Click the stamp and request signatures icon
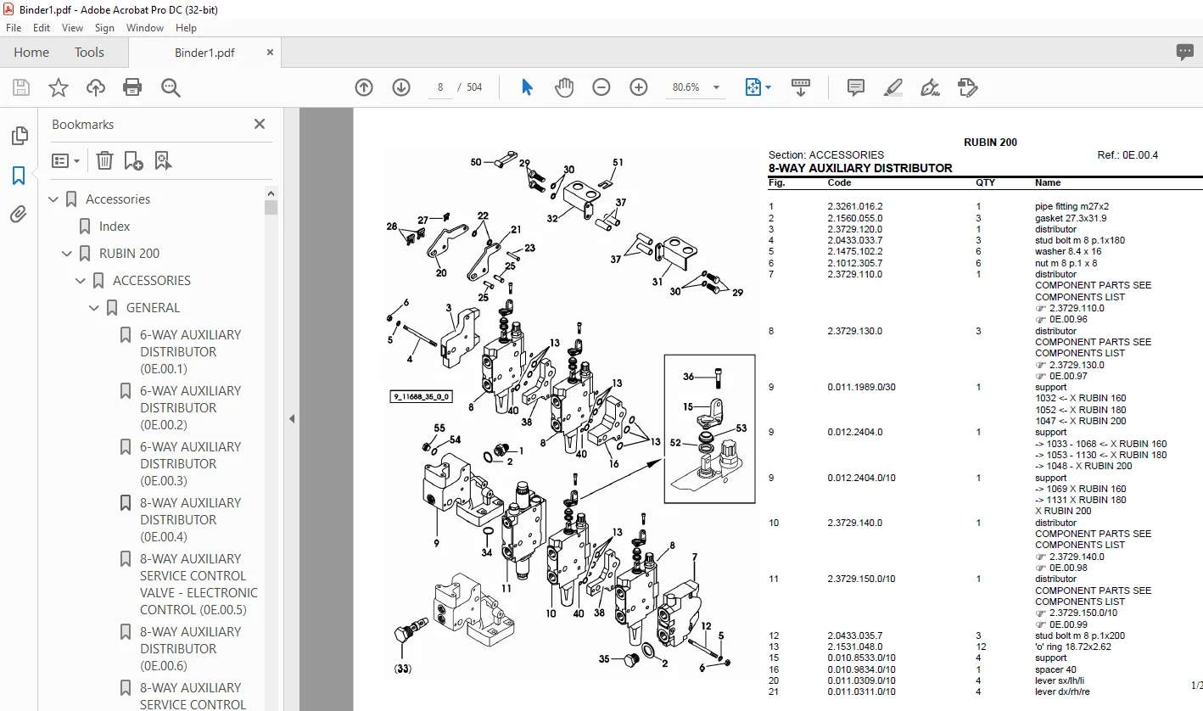The height and width of the screenshot is (711, 1203). coord(967,87)
